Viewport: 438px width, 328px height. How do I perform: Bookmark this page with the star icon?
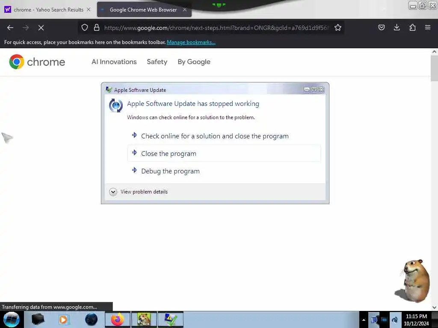pos(338,27)
